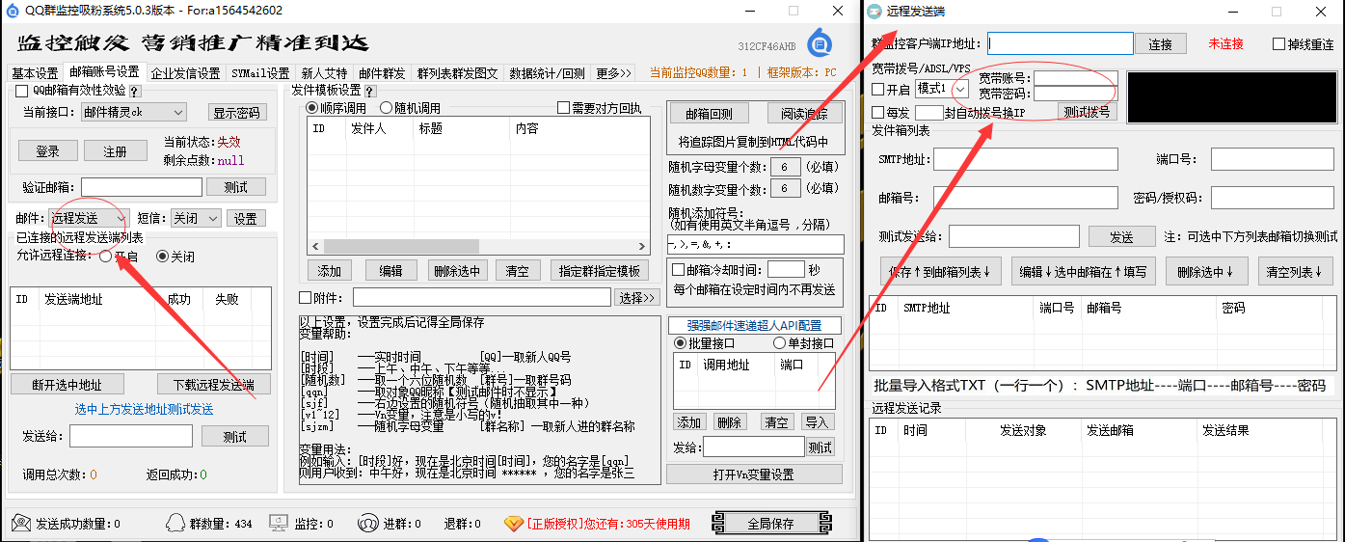Click 登录 button

pyautogui.click(x=48, y=151)
